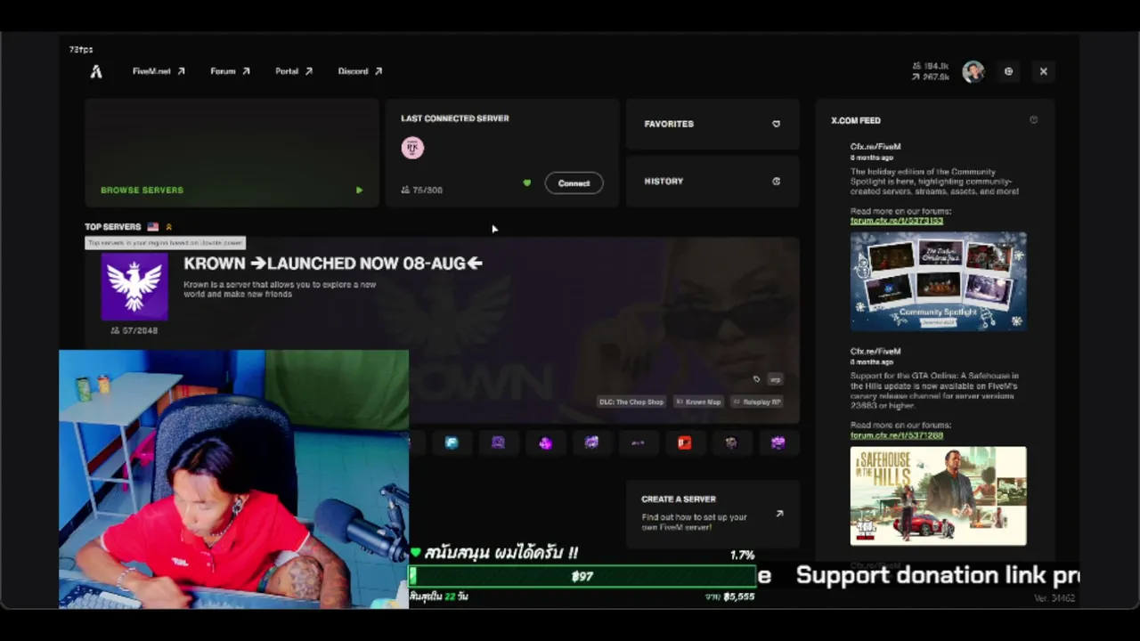Viewport: 1140px width, 641px height.
Task: Click the TOP SERVERS label
Action: 113,227
